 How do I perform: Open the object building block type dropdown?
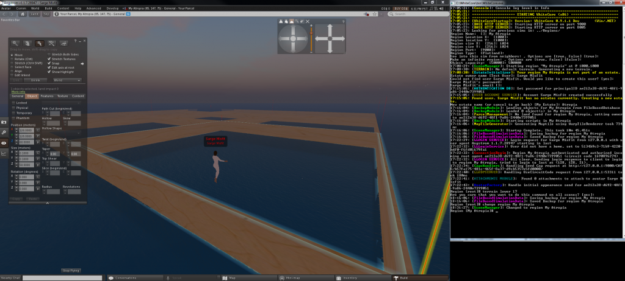62,103
